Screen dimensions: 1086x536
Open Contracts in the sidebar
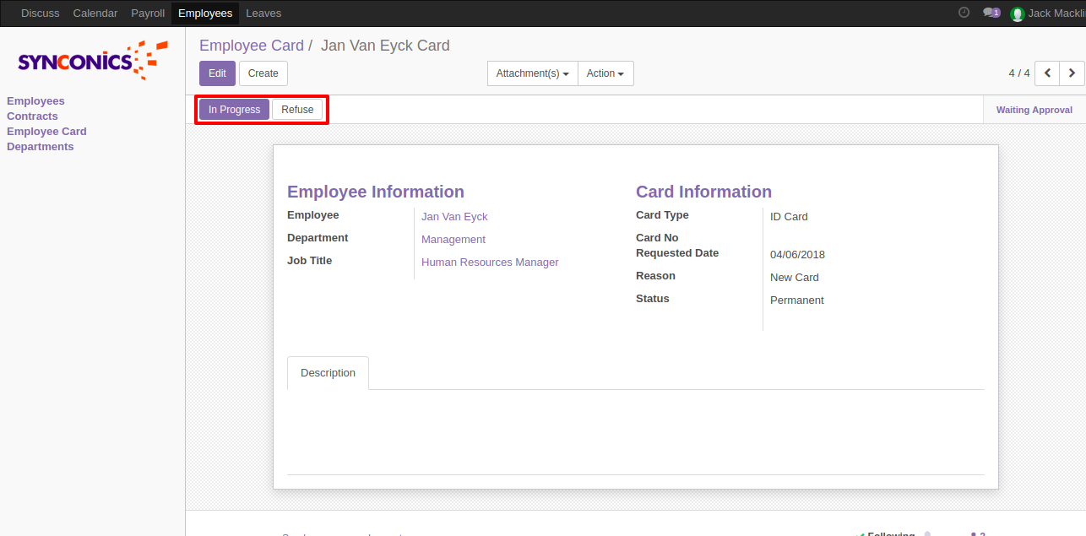(x=32, y=116)
